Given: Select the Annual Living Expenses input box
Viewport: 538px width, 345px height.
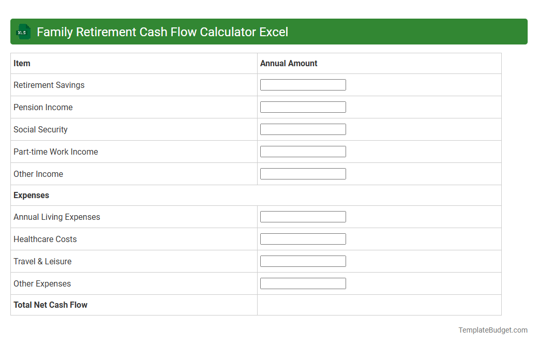Looking at the screenshot, I should (x=303, y=216).
